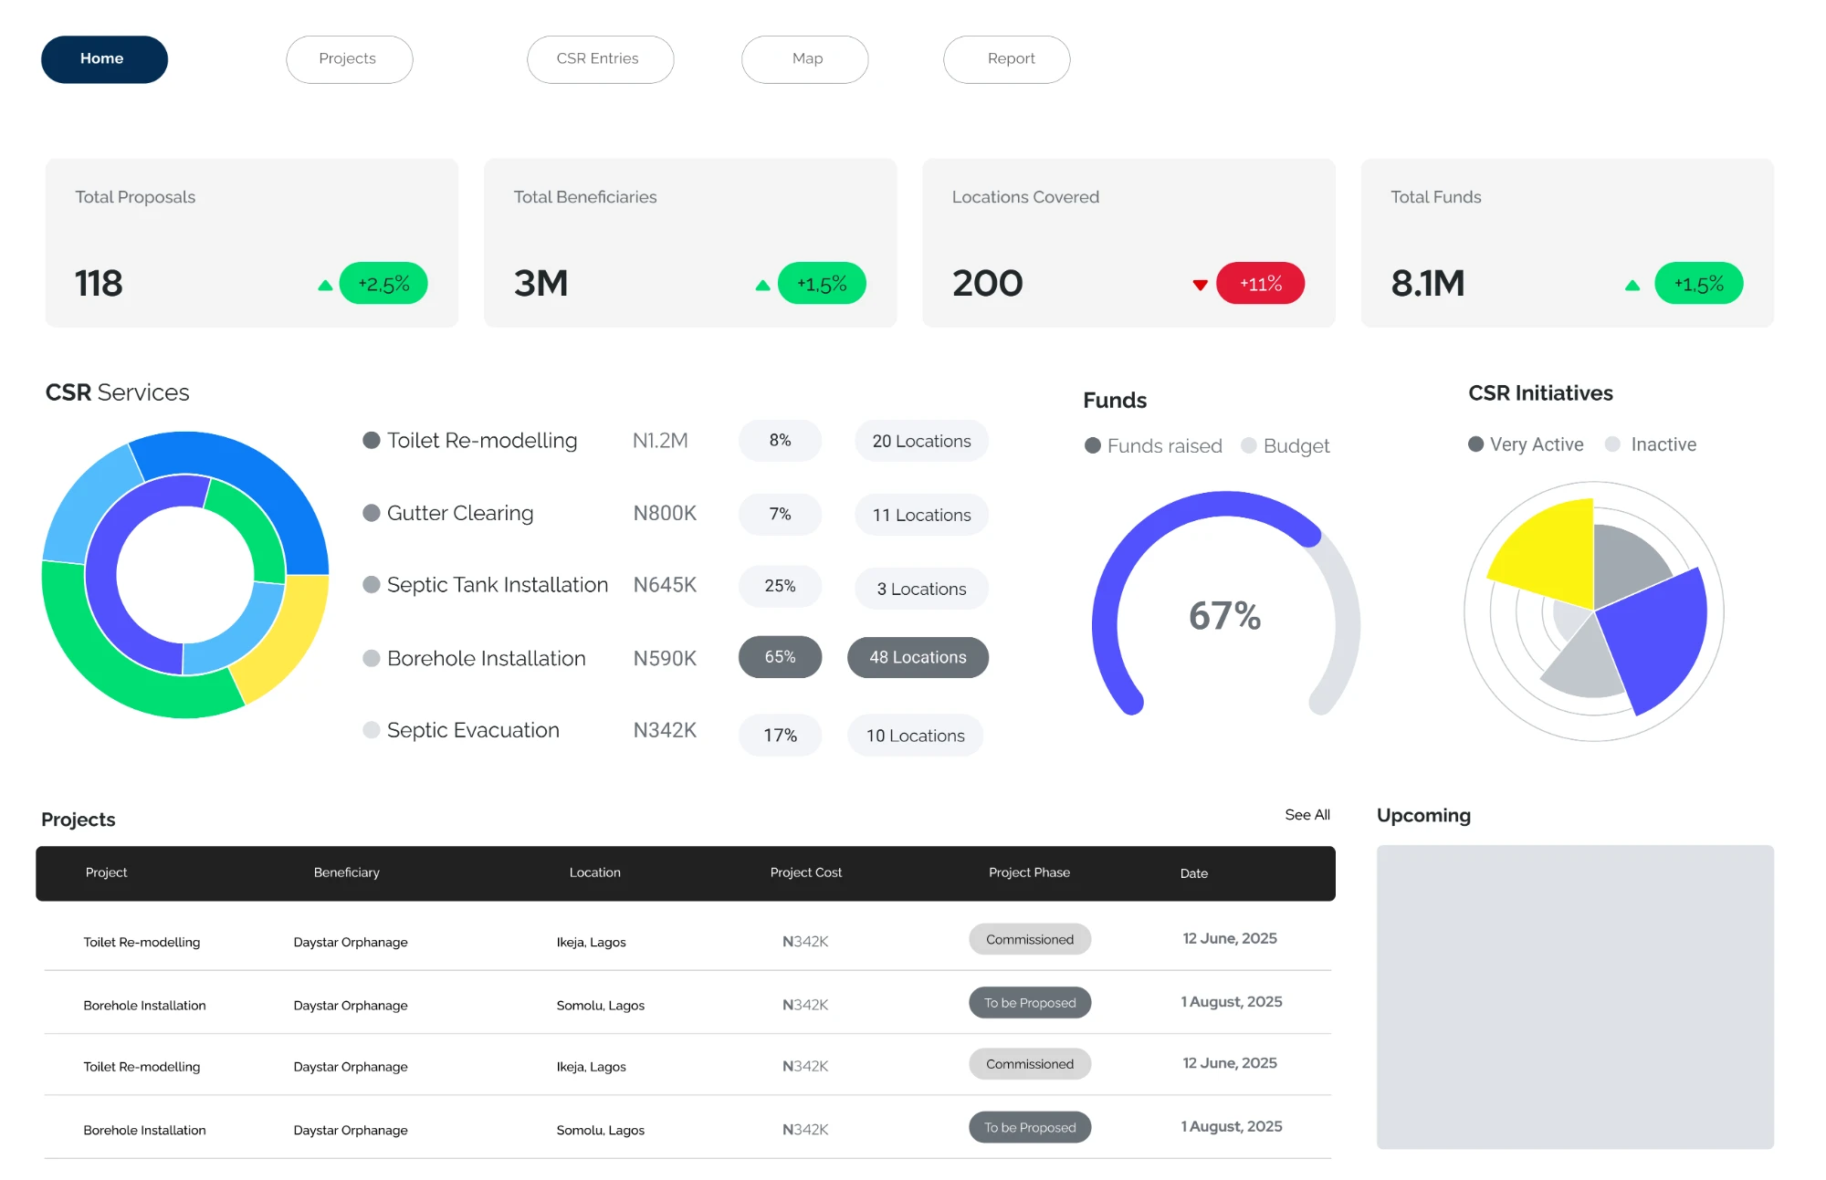This screenshot has height=1180, width=1826.
Task: Sort by the Beneficiary column header
Action: coord(347,872)
